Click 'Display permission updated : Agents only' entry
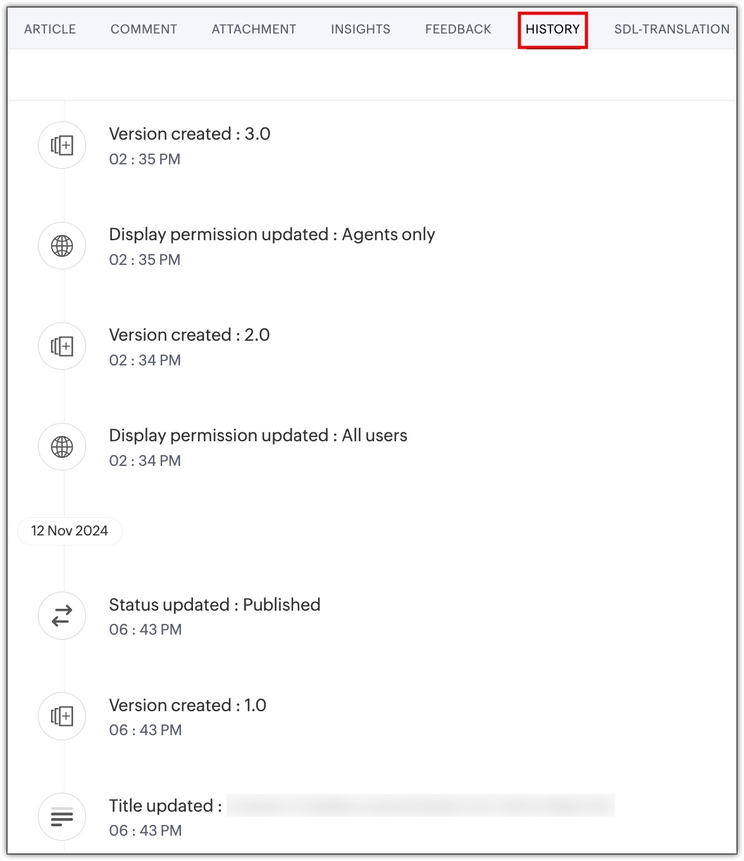This screenshot has width=744, height=861. point(272,235)
